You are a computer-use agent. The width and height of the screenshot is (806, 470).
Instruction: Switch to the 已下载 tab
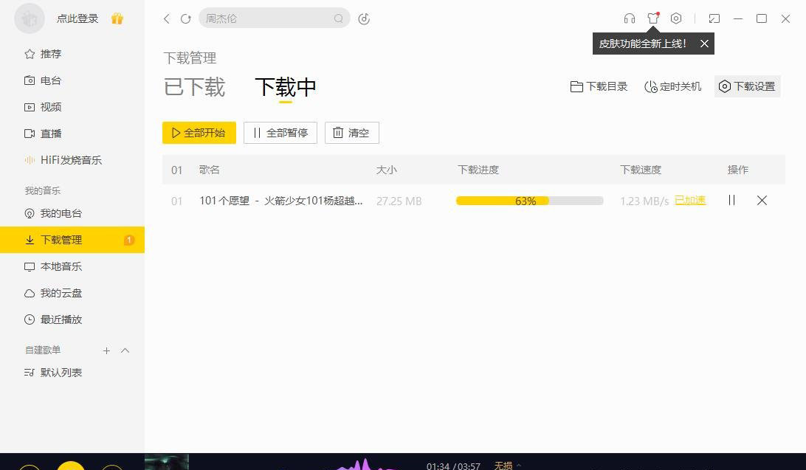click(194, 87)
